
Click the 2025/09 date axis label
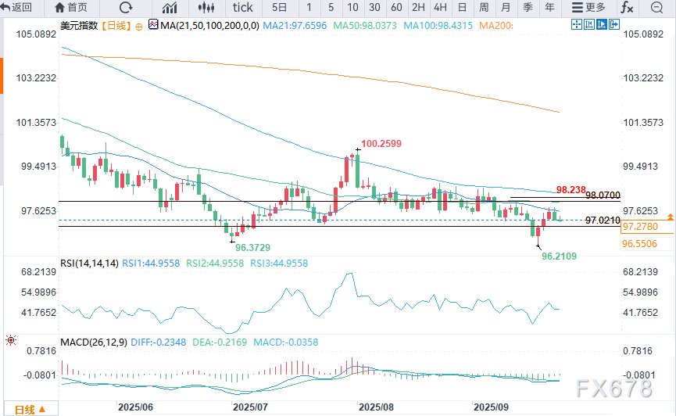point(491,407)
